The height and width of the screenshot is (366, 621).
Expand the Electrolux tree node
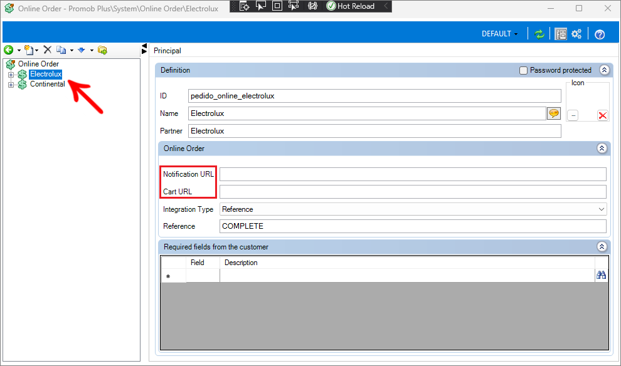click(x=11, y=75)
